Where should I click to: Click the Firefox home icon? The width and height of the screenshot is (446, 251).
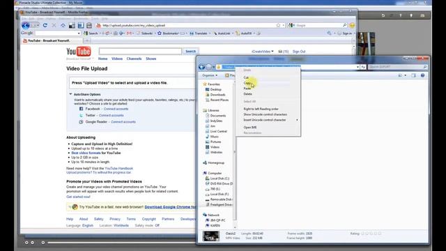click(x=63, y=25)
